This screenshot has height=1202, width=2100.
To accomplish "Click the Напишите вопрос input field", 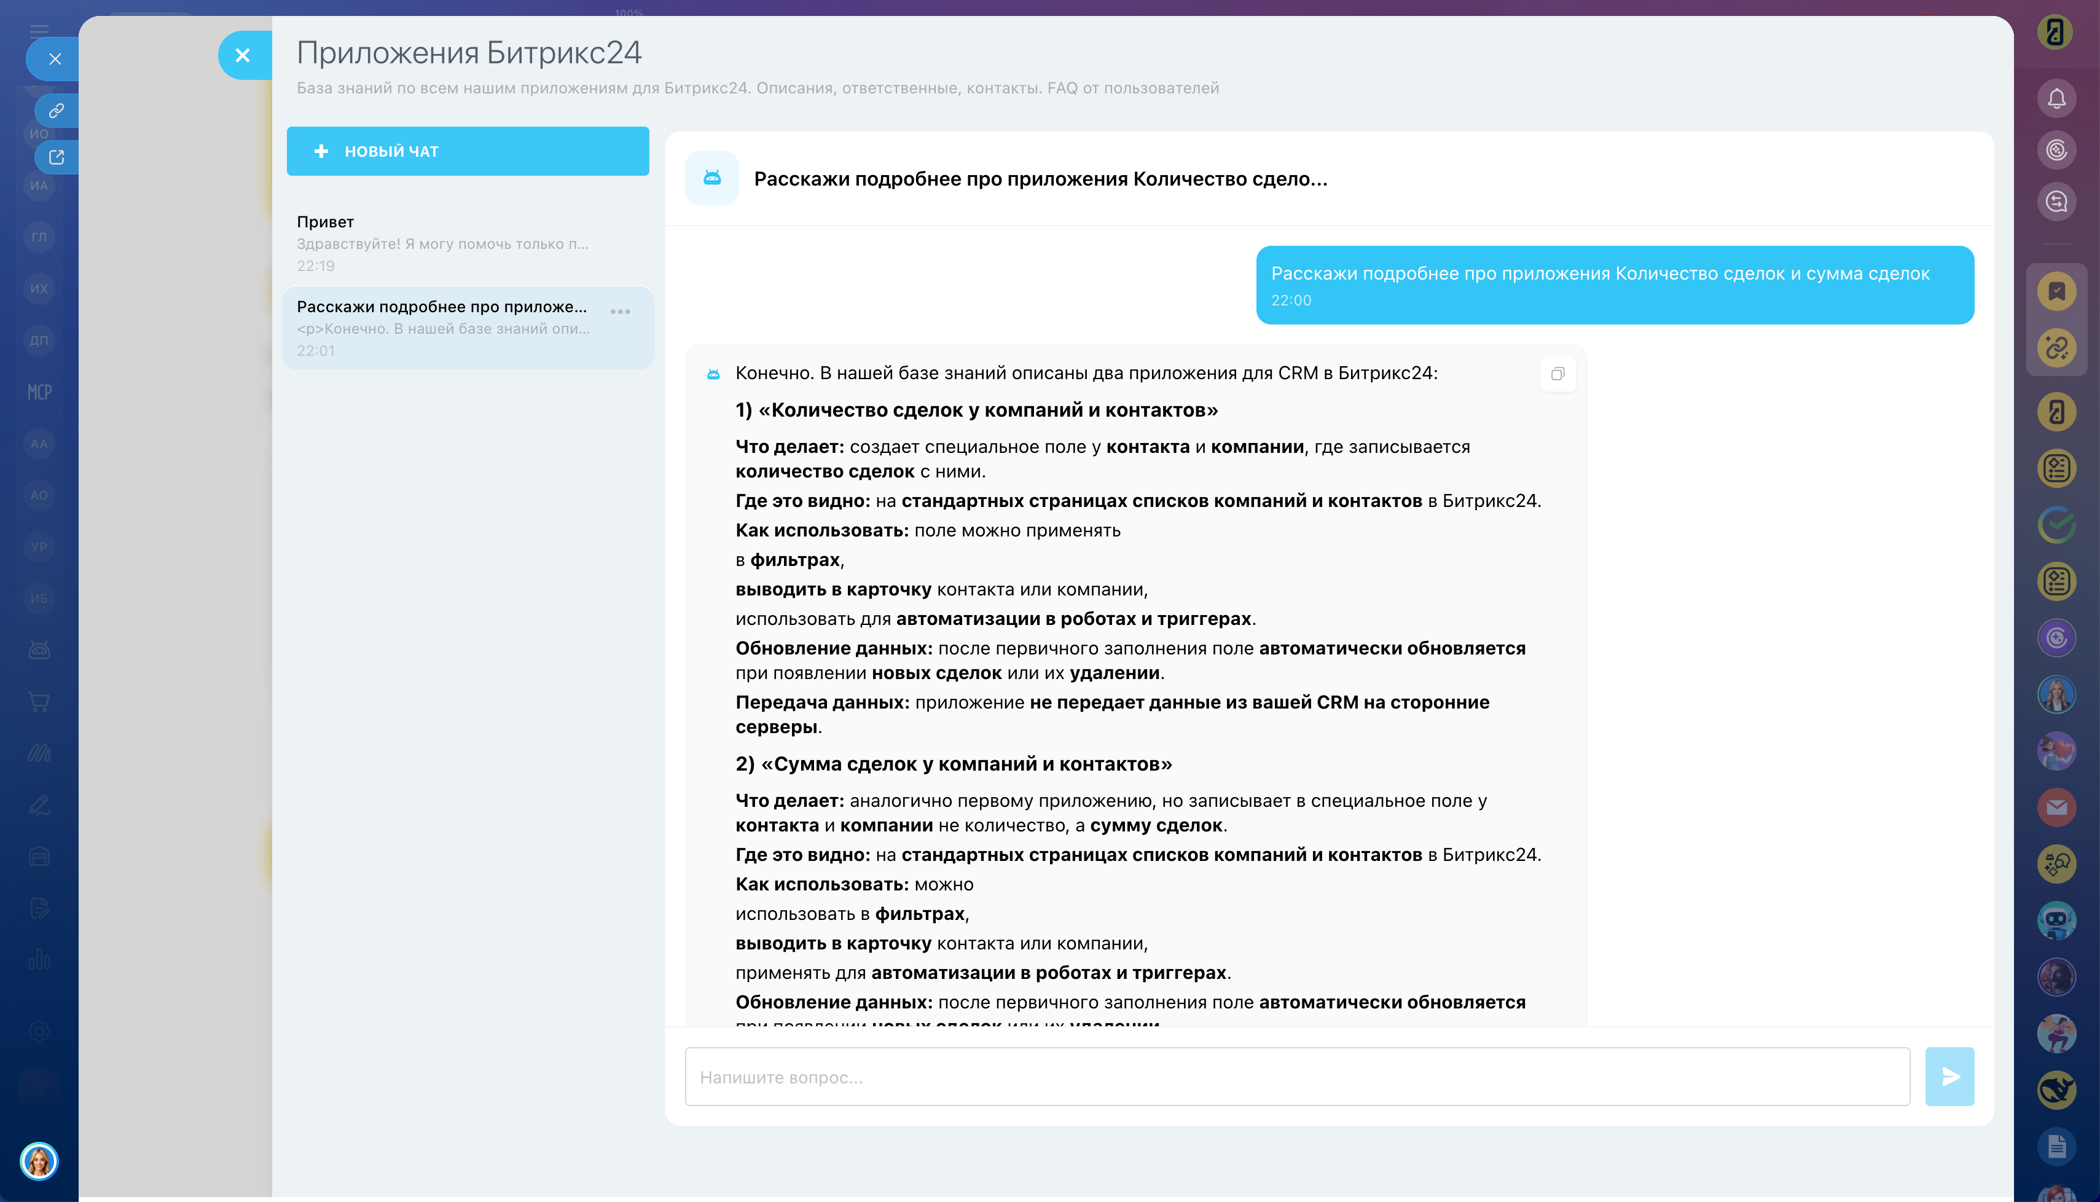I will (x=1297, y=1077).
